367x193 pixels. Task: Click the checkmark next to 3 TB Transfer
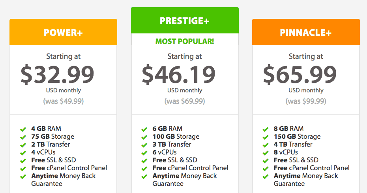[x=144, y=145]
